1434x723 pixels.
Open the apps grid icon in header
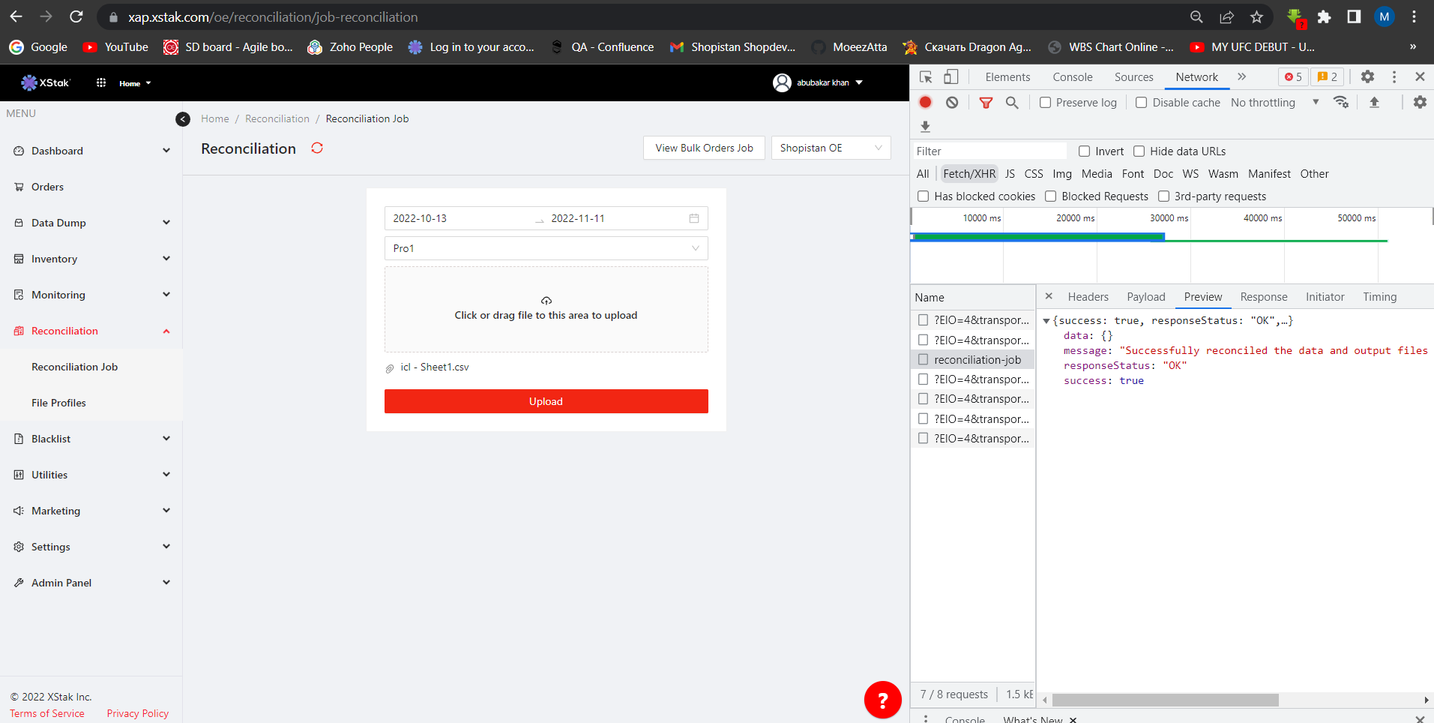click(101, 82)
